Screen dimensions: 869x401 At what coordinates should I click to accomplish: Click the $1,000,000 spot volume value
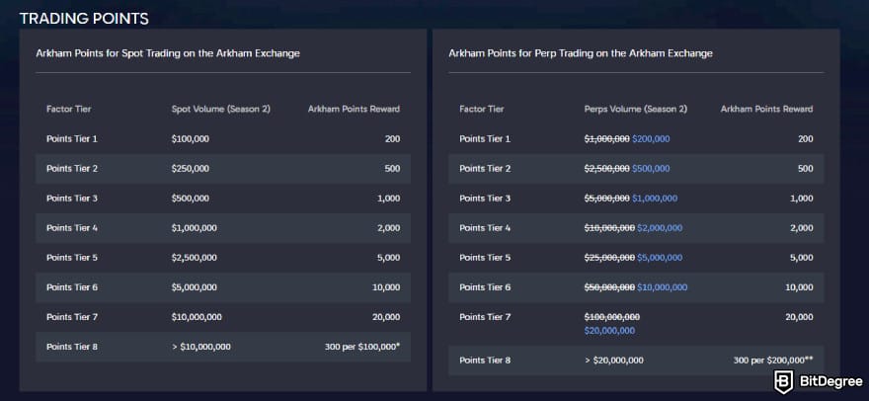(x=195, y=228)
